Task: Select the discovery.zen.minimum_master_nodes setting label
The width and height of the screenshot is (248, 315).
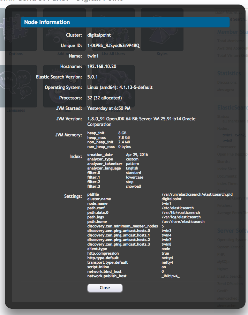Action: [x=122, y=226]
